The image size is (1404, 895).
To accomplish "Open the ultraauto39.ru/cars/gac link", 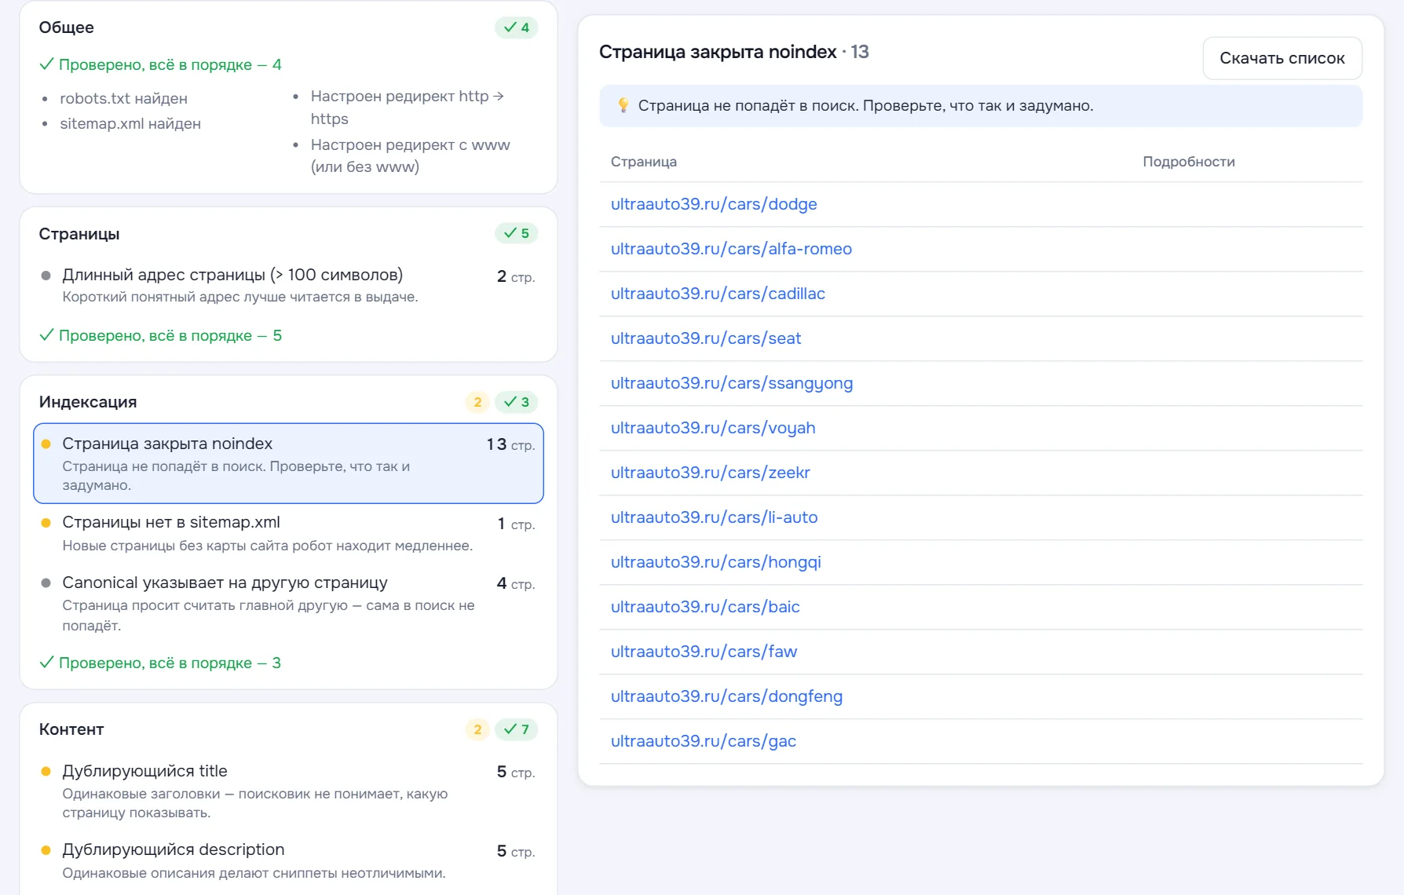I will click(704, 741).
